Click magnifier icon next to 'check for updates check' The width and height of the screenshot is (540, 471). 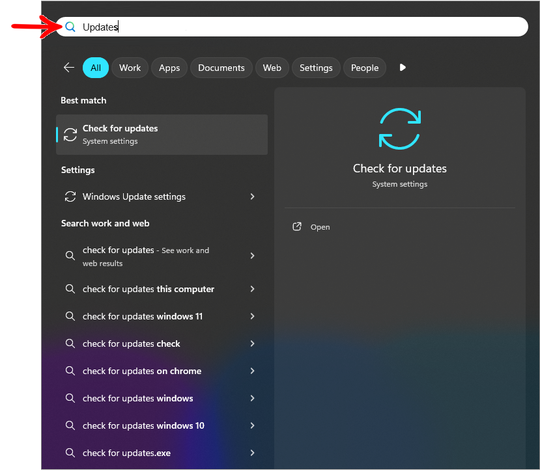[x=70, y=343]
